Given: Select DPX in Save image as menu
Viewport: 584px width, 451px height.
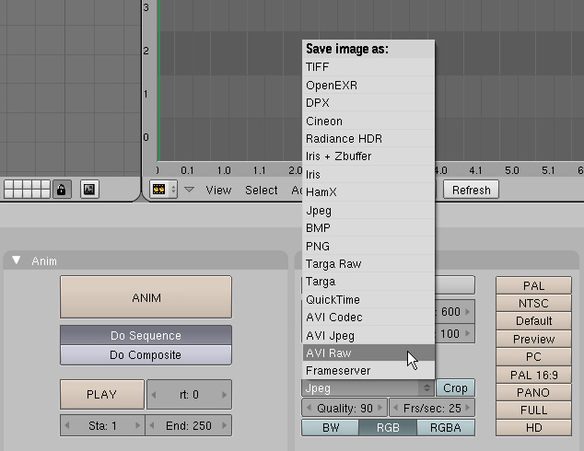Looking at the screenshot, I should [x=368, y=103].
